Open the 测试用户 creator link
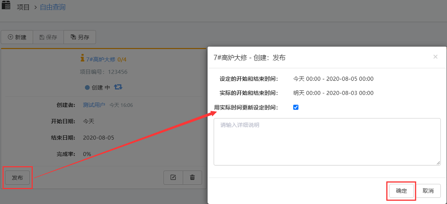 point(94,105)
